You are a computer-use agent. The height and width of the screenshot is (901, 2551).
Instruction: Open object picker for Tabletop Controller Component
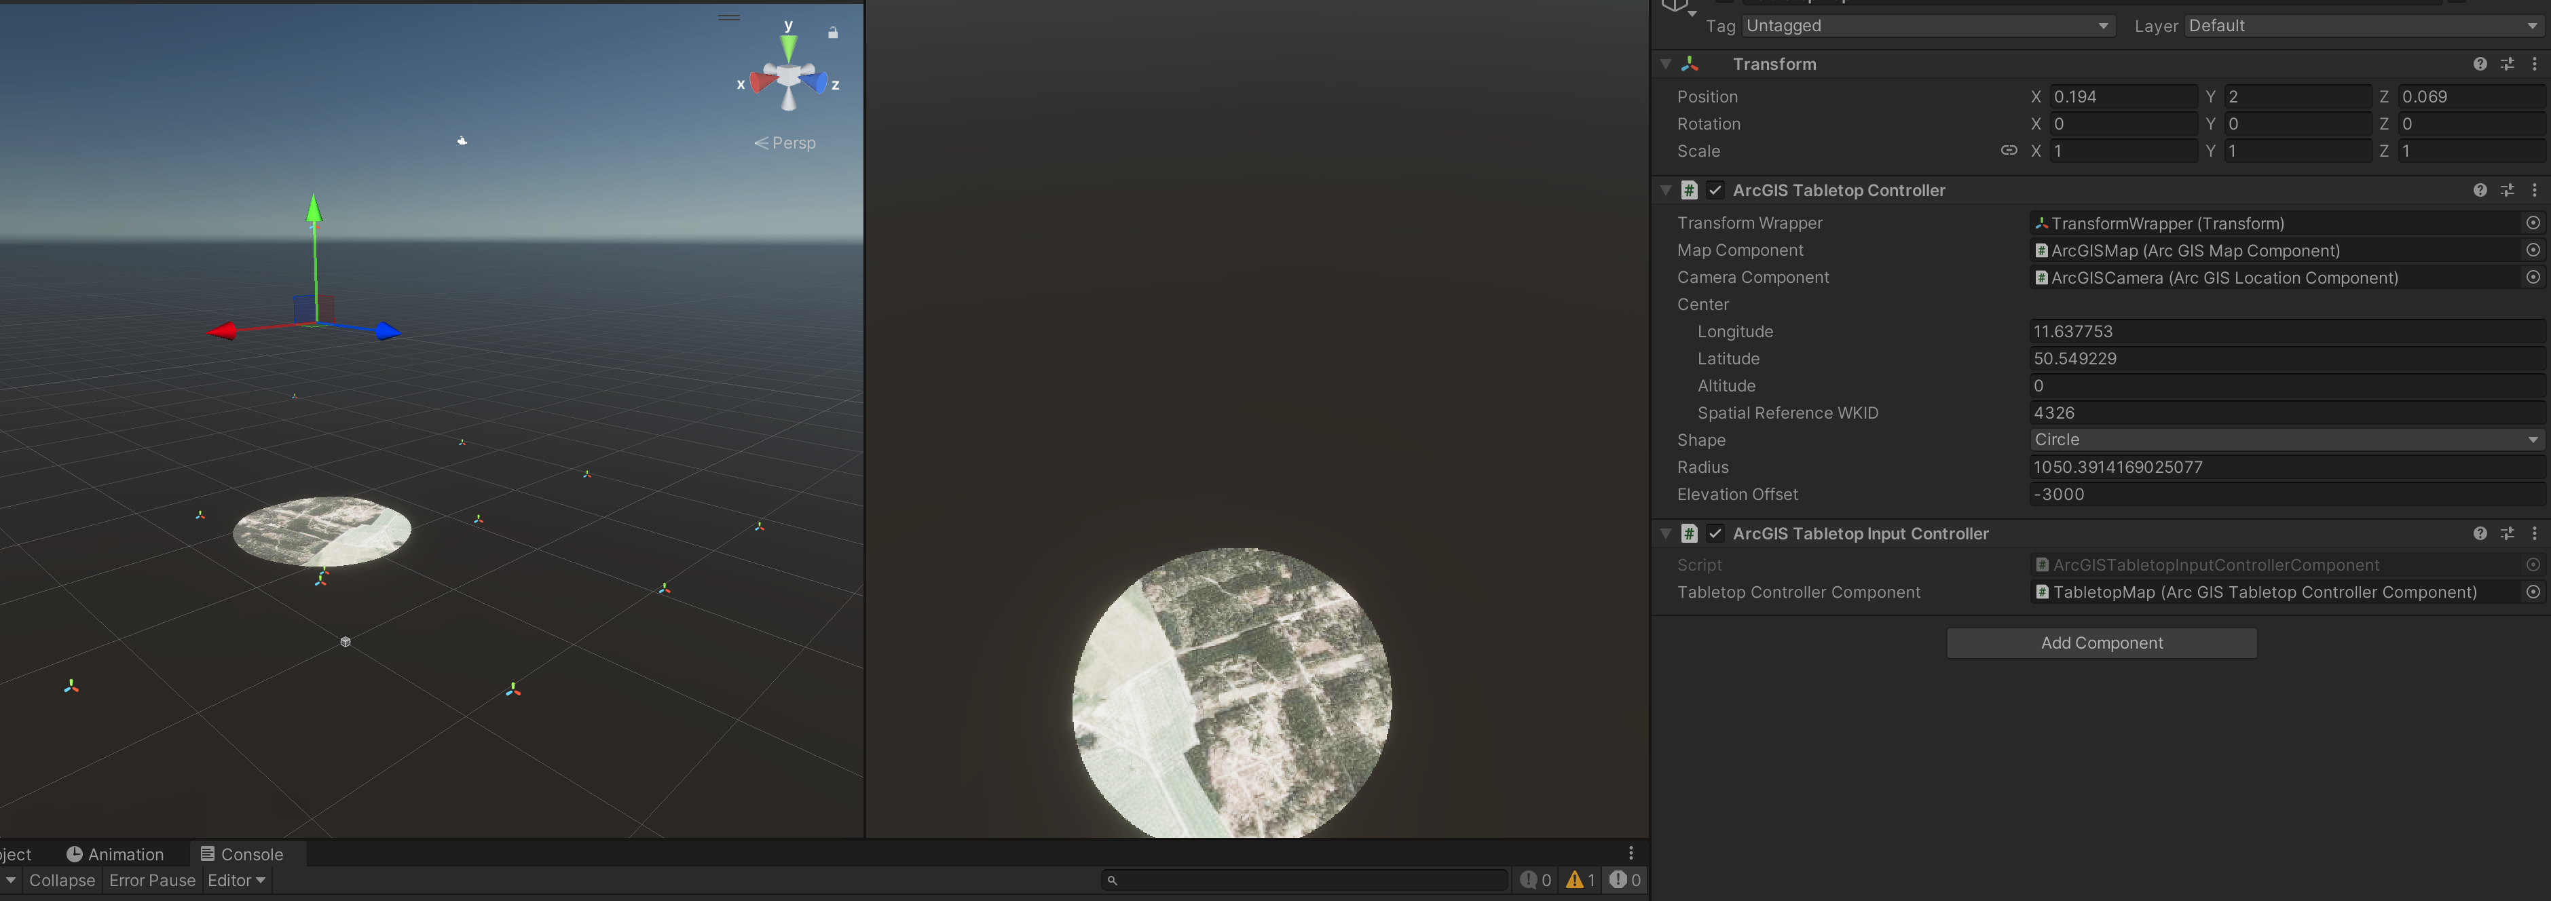pyautogui.click(x=2533, y=592)
